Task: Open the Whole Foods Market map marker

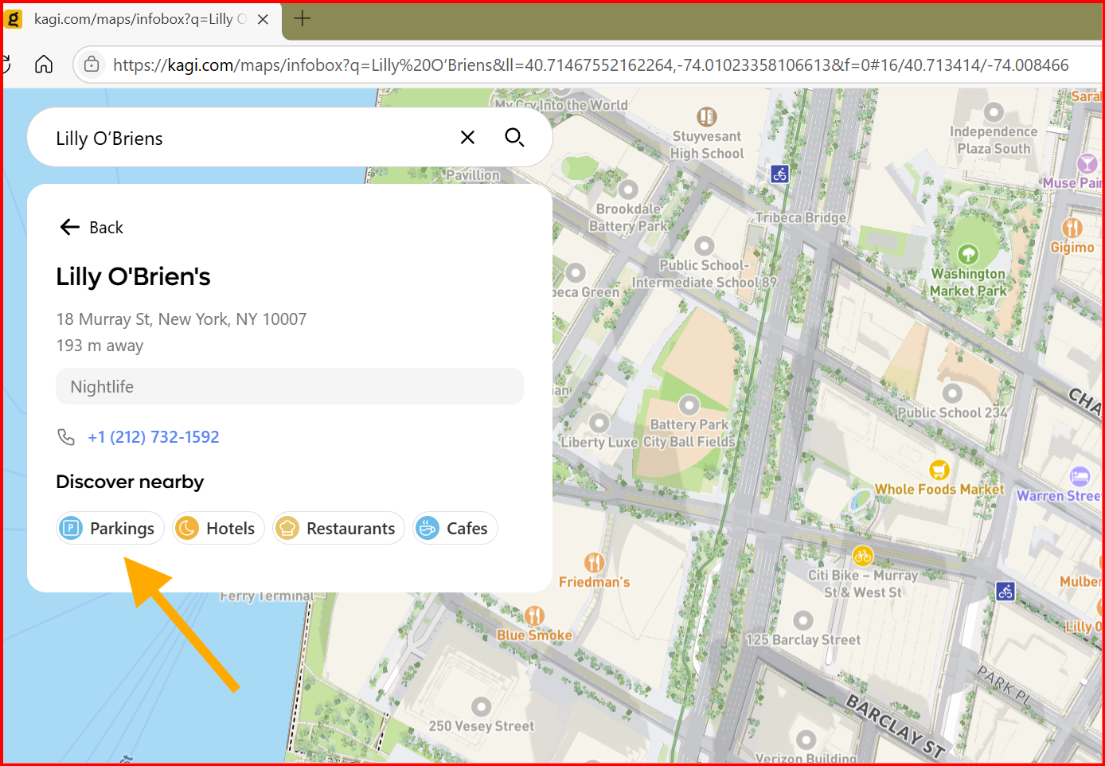Action: 939,470
